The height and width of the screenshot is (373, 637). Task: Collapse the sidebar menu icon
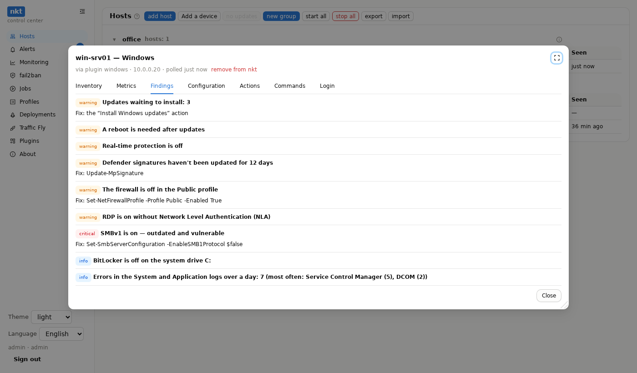click(x=82, y=11)
